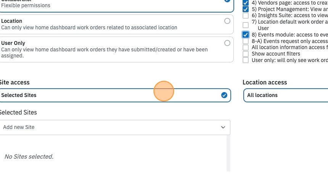Check Location default work order checkbox

click(x=246, y=25)
